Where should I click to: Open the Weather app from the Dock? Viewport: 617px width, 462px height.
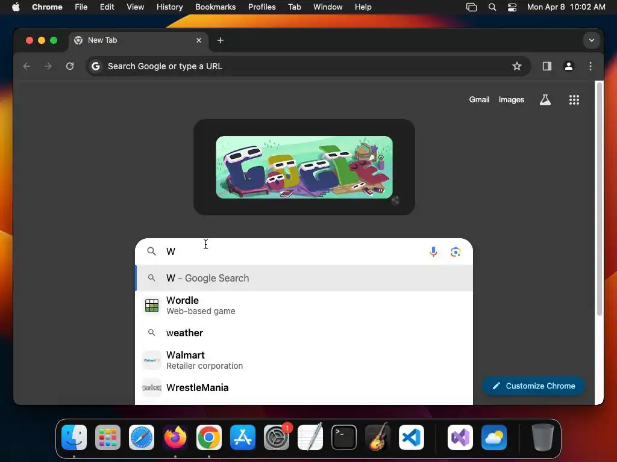coord(494,437)
